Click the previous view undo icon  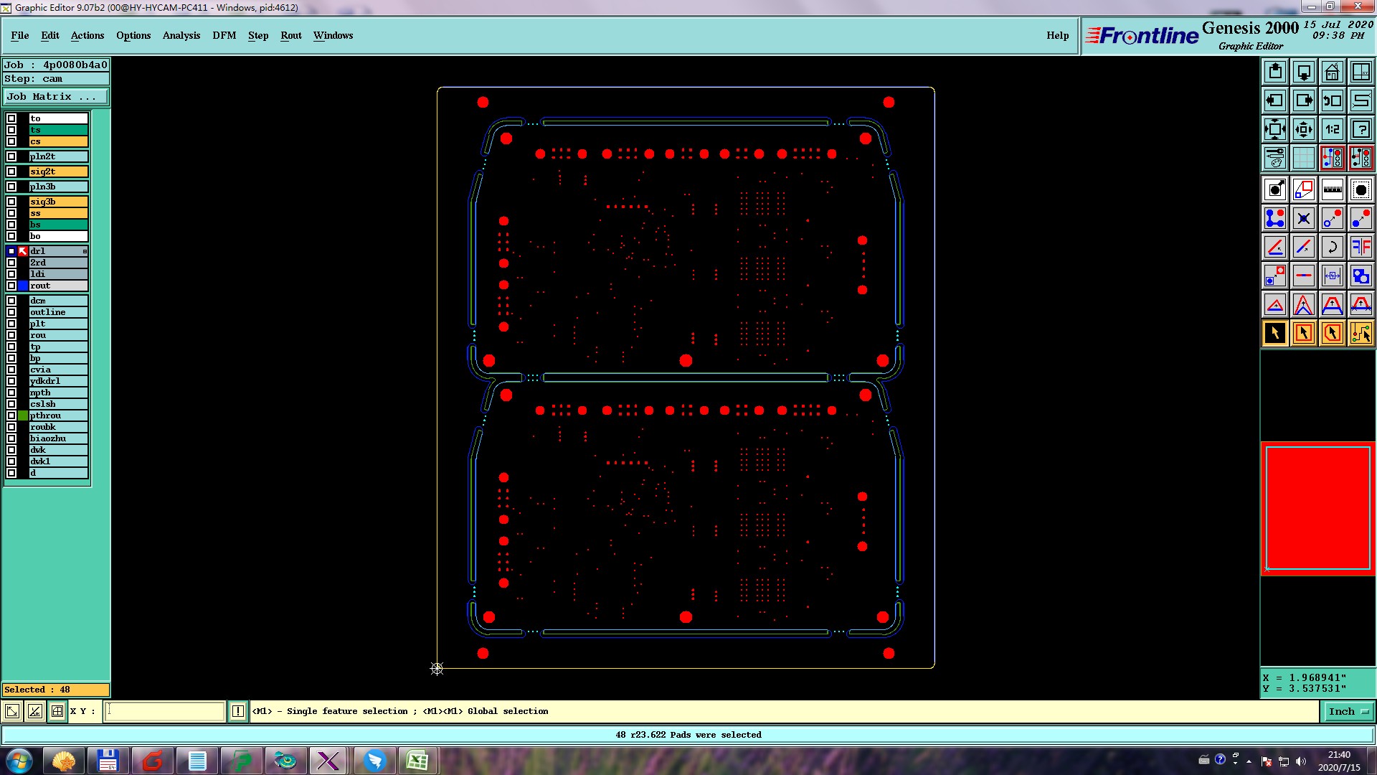(1332, 100)
